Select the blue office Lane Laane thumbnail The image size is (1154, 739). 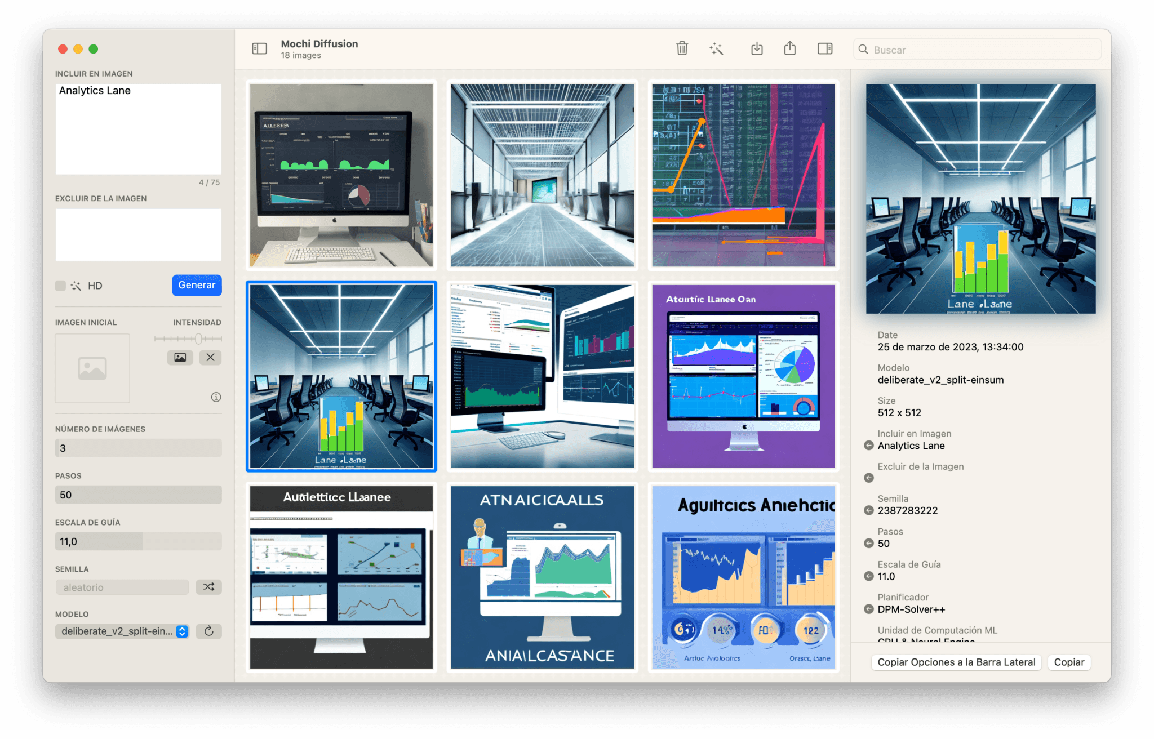(x=341, y=376)
